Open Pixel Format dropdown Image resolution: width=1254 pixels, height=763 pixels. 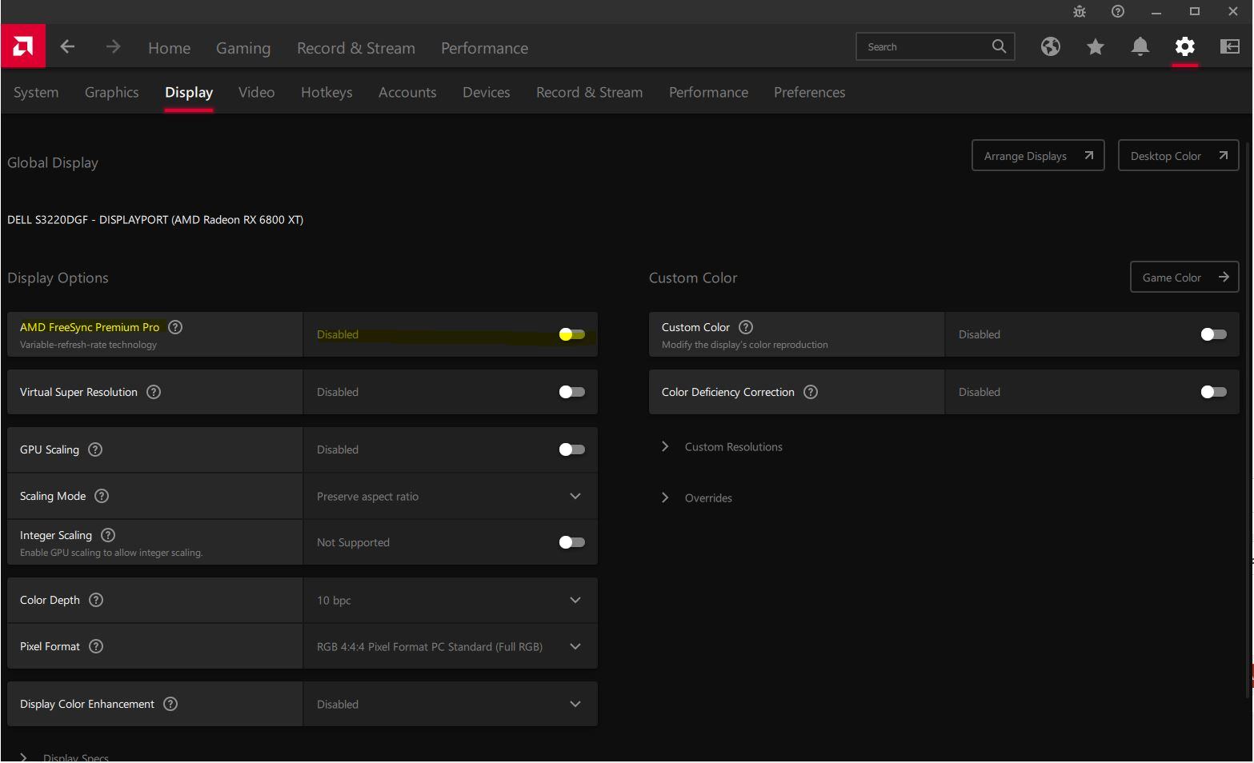[x=451, y=646]
